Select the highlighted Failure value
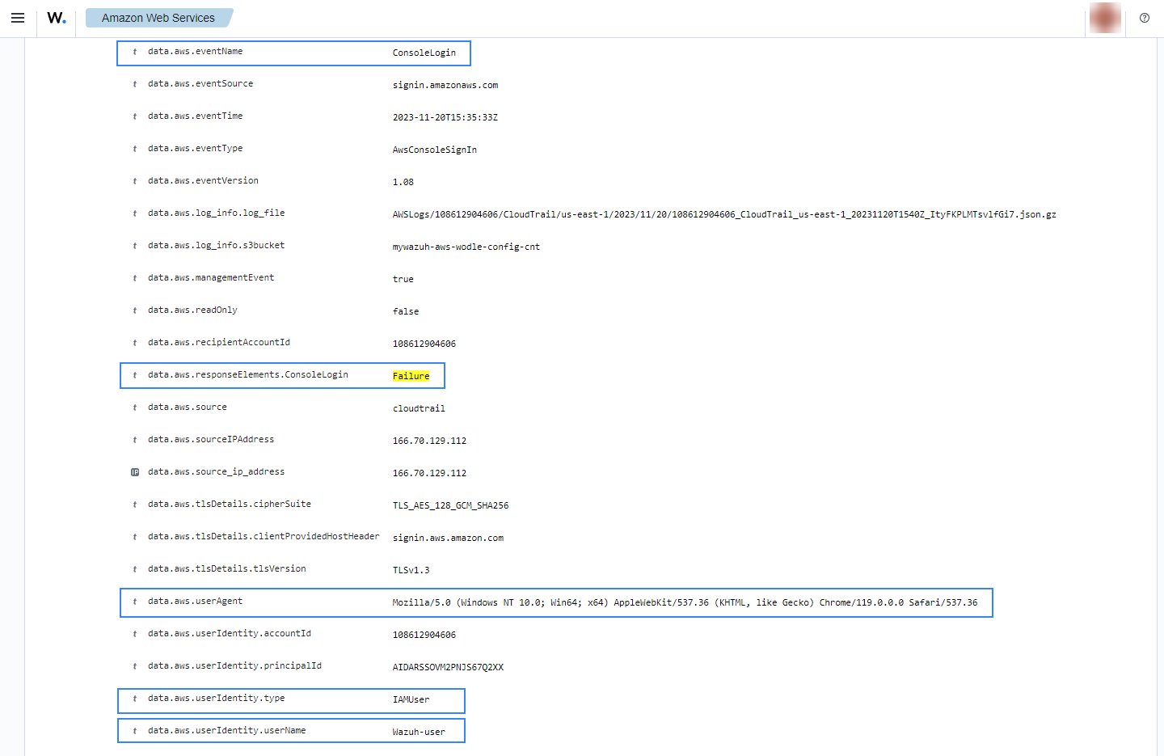 (x=411, y=376)
